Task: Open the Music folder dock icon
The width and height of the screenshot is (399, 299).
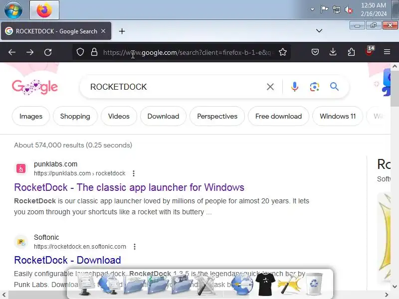Action: pyautogui.click(x=158, y=285)
